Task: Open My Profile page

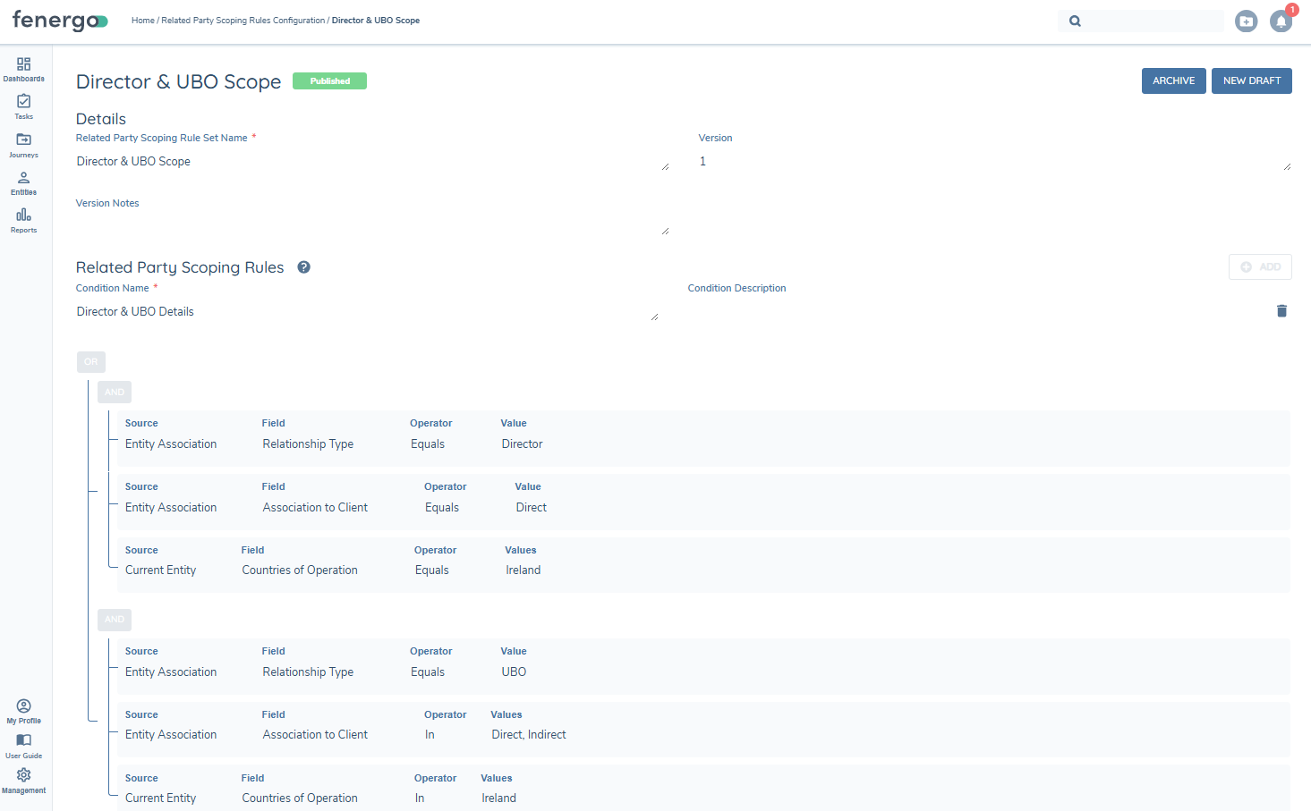Action: (x=23, y=711)
